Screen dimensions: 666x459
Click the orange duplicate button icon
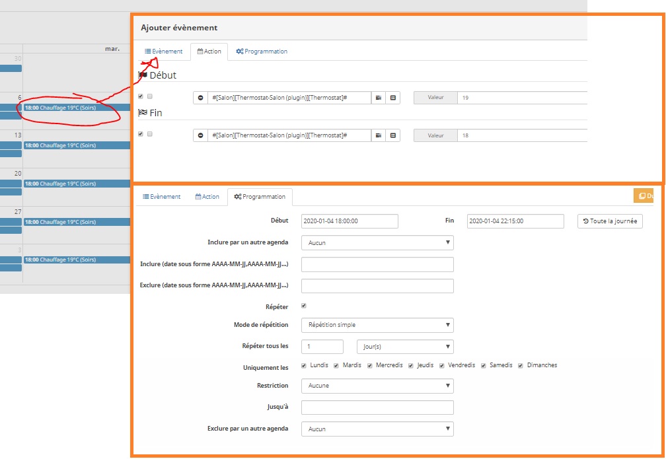pos(644,195)
